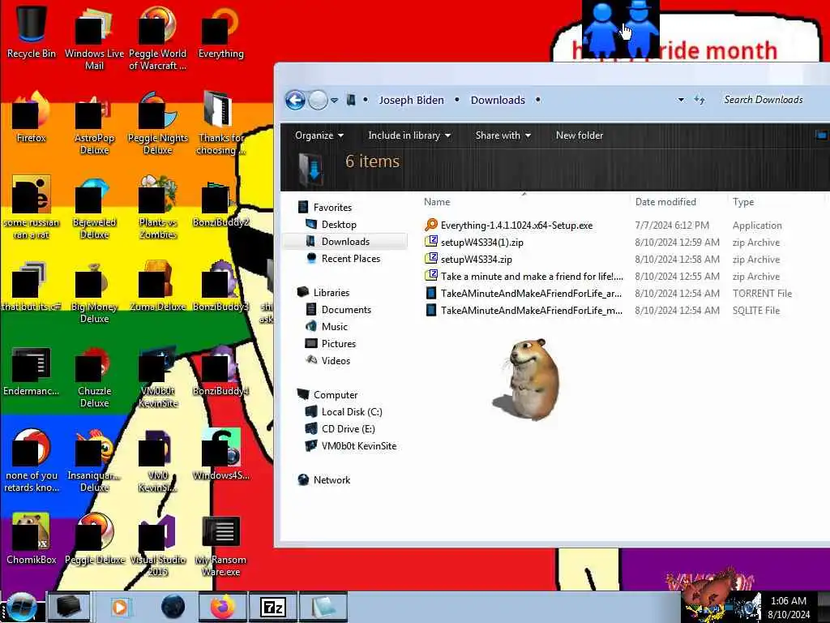Open the Recycle Bin desktop icon

[x=32, y=31]
